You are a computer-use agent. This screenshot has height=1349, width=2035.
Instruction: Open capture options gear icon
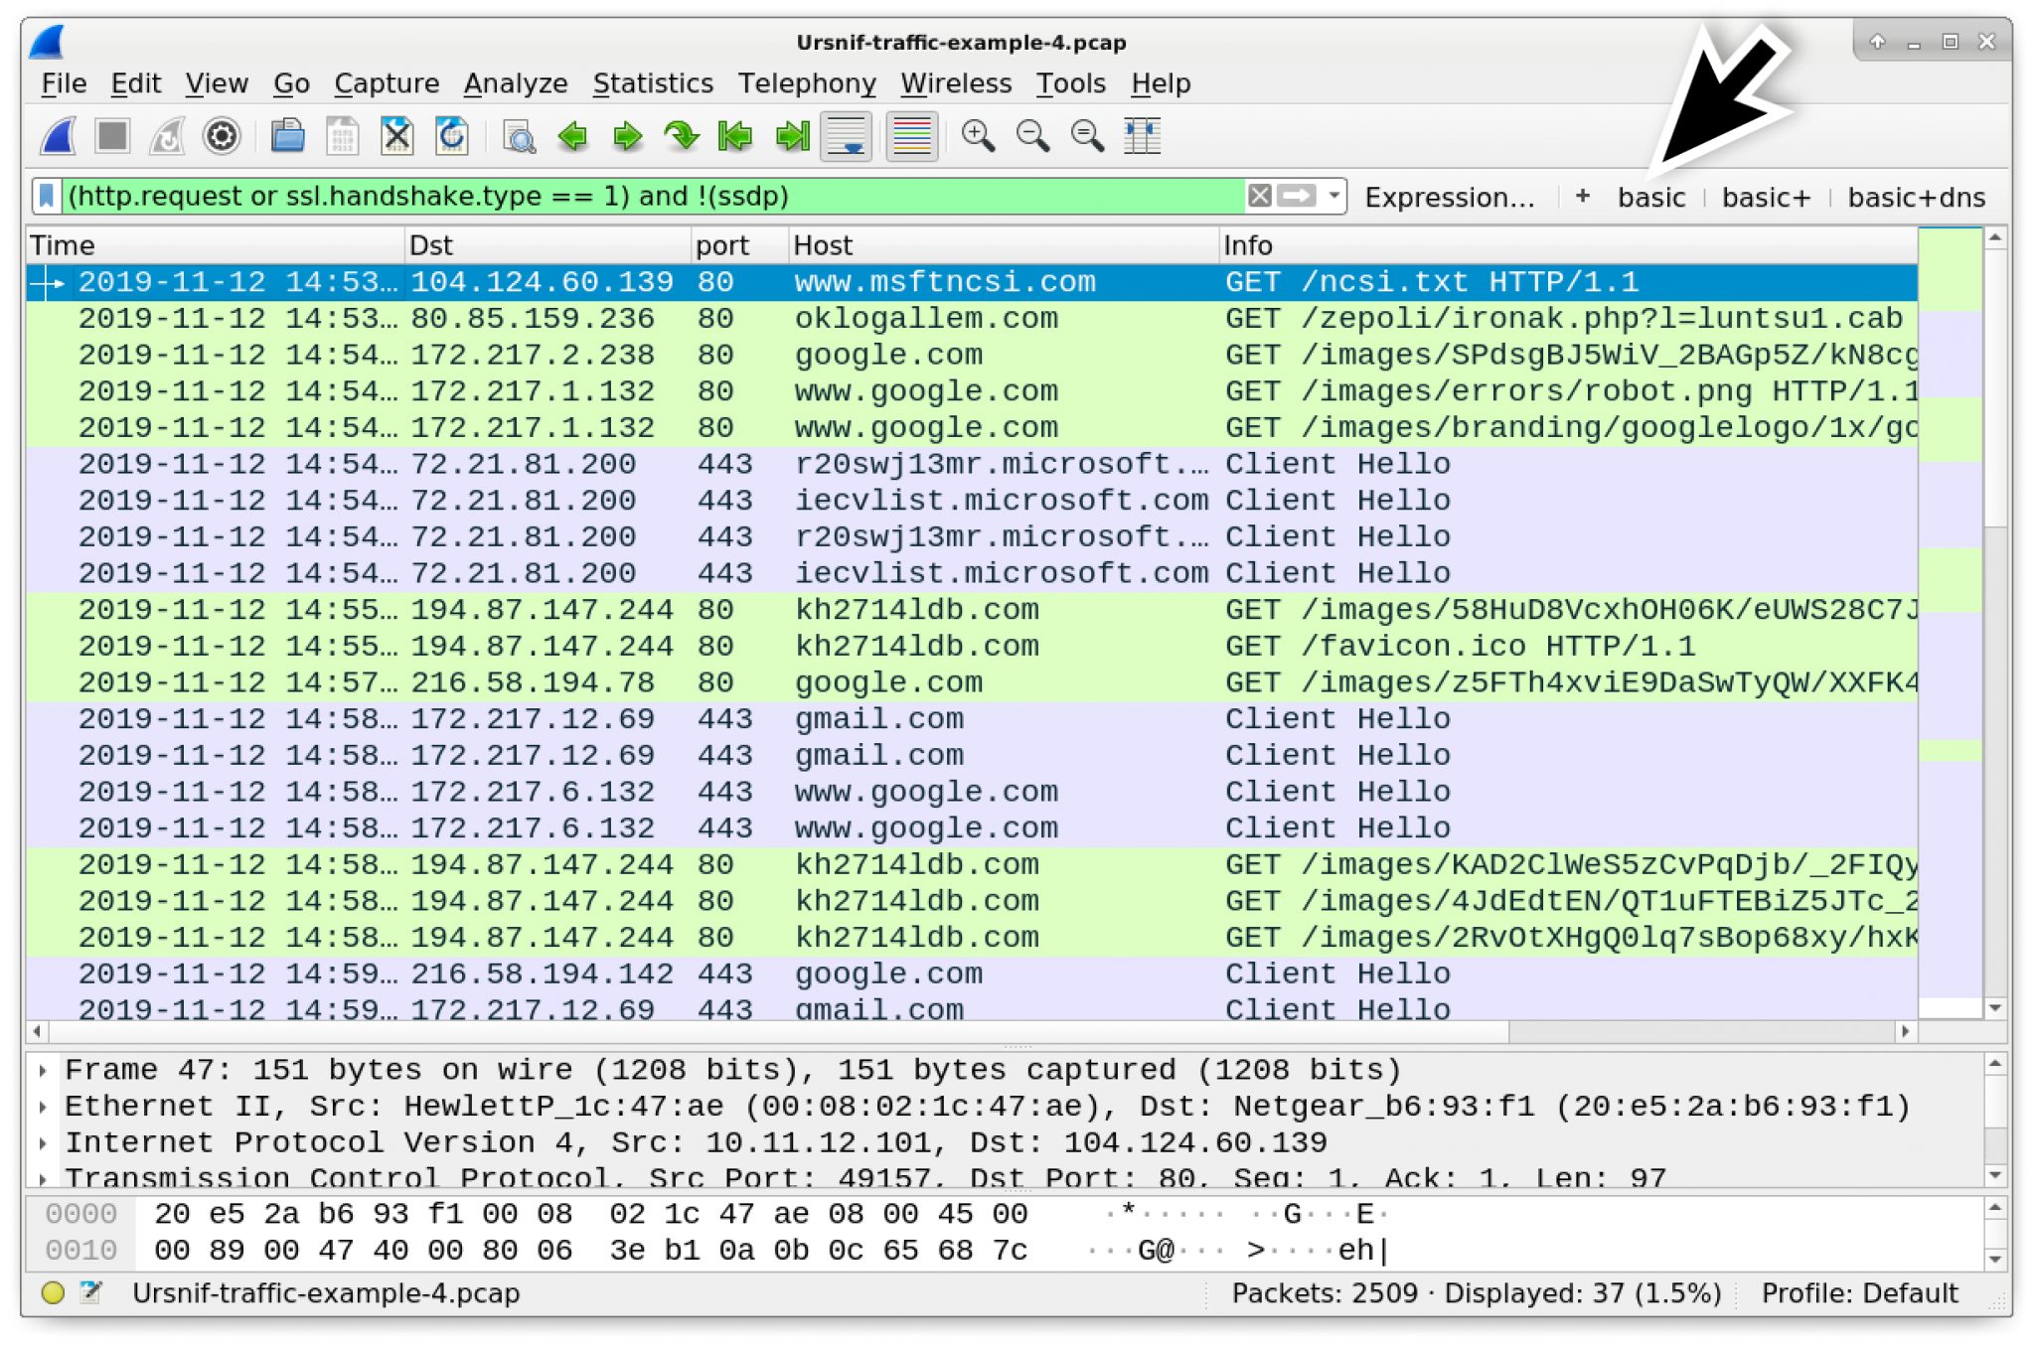[x=221, y=136]
